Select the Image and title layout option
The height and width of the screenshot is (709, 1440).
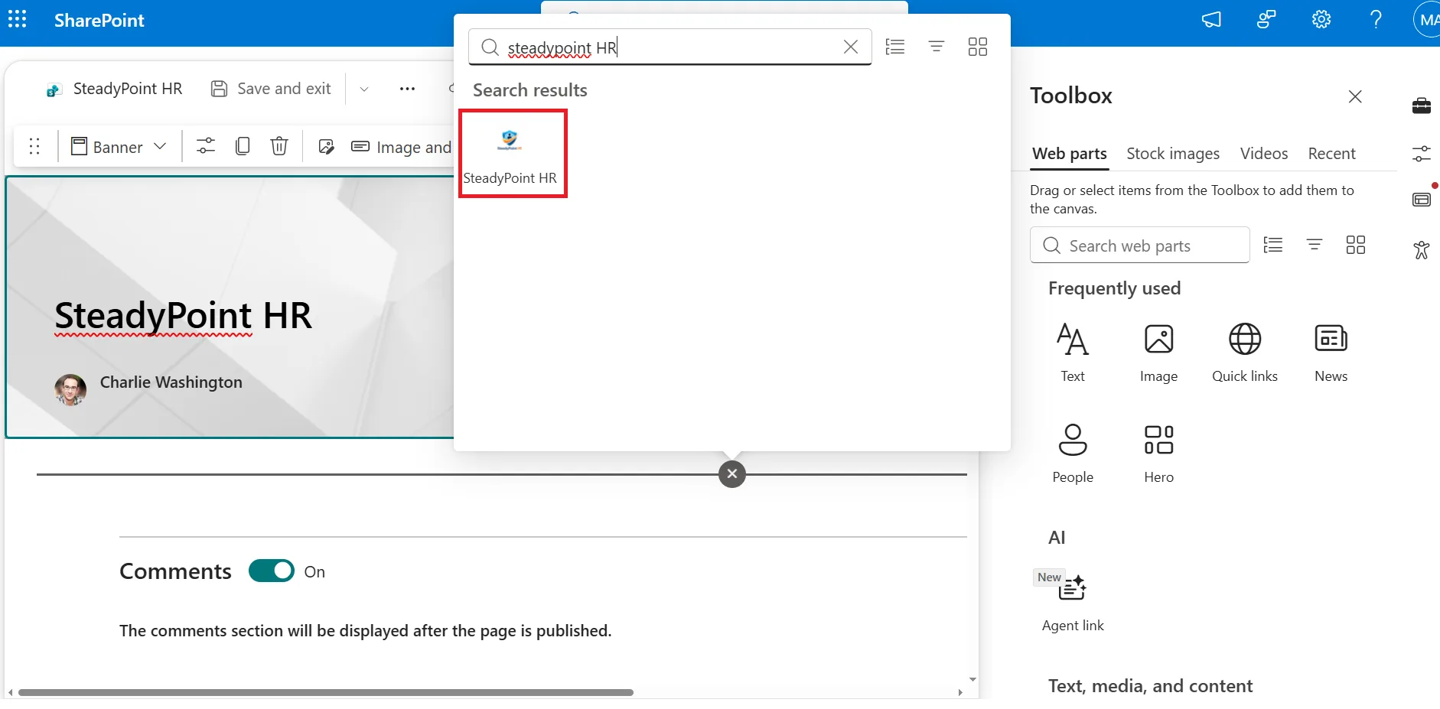pos(402,147)
